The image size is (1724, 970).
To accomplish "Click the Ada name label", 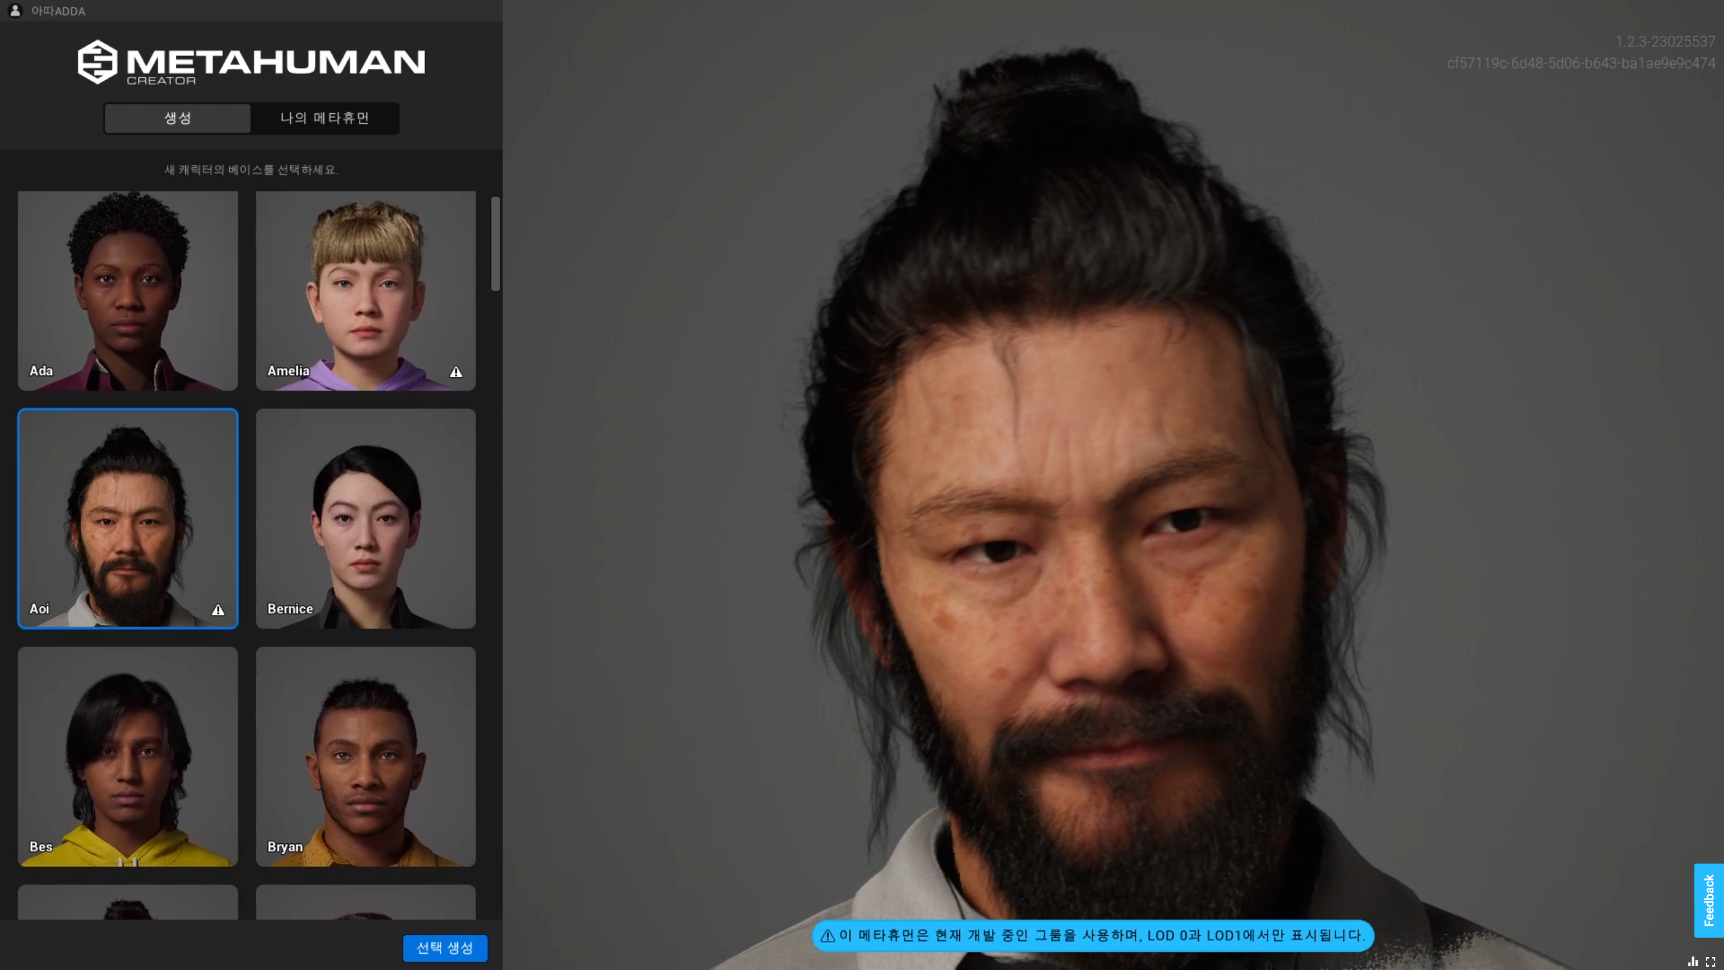I will click(x=41, y=370).
